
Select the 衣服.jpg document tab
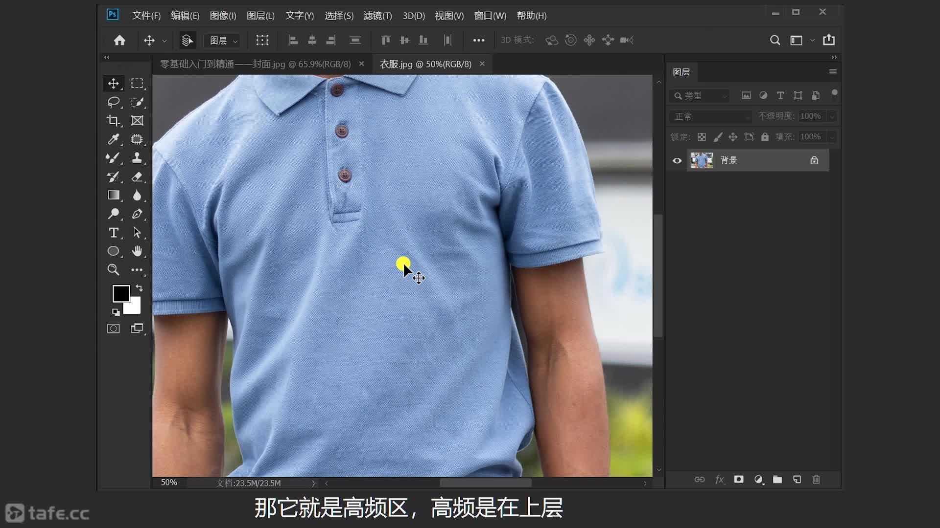point(425,64)
